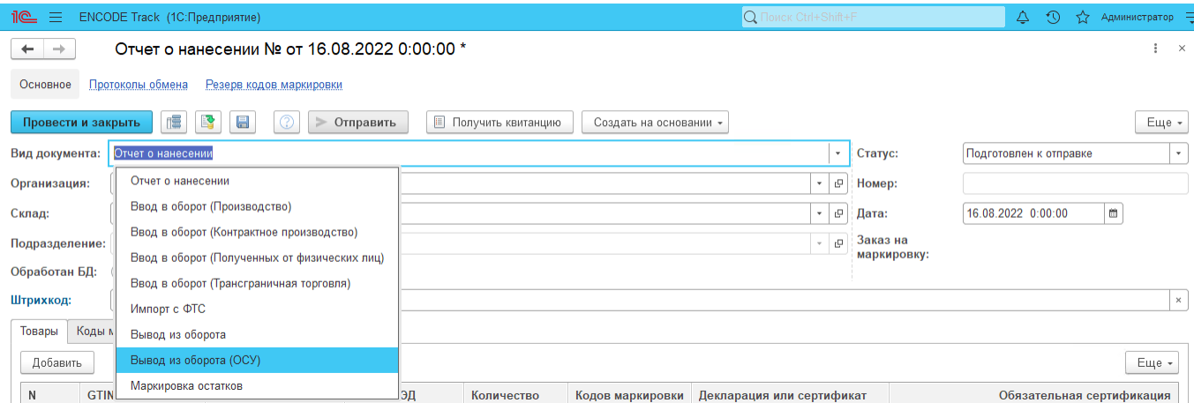Click the notifications bell icon

1023,17
